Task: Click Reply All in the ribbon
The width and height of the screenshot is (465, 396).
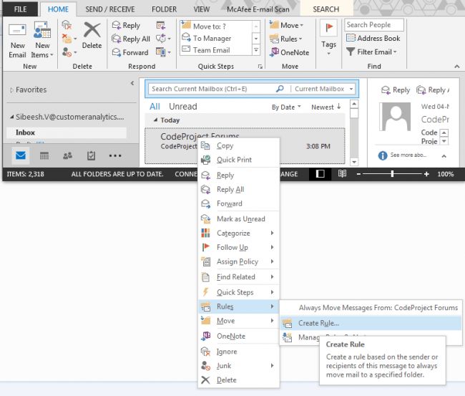Action: (131, 39)
